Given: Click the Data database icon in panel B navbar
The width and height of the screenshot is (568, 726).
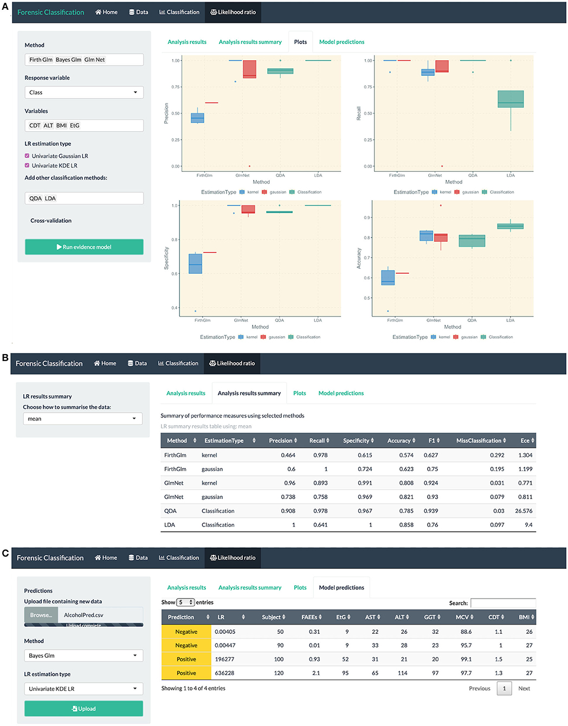Looking at the screenshot, I should coord(131,363).
